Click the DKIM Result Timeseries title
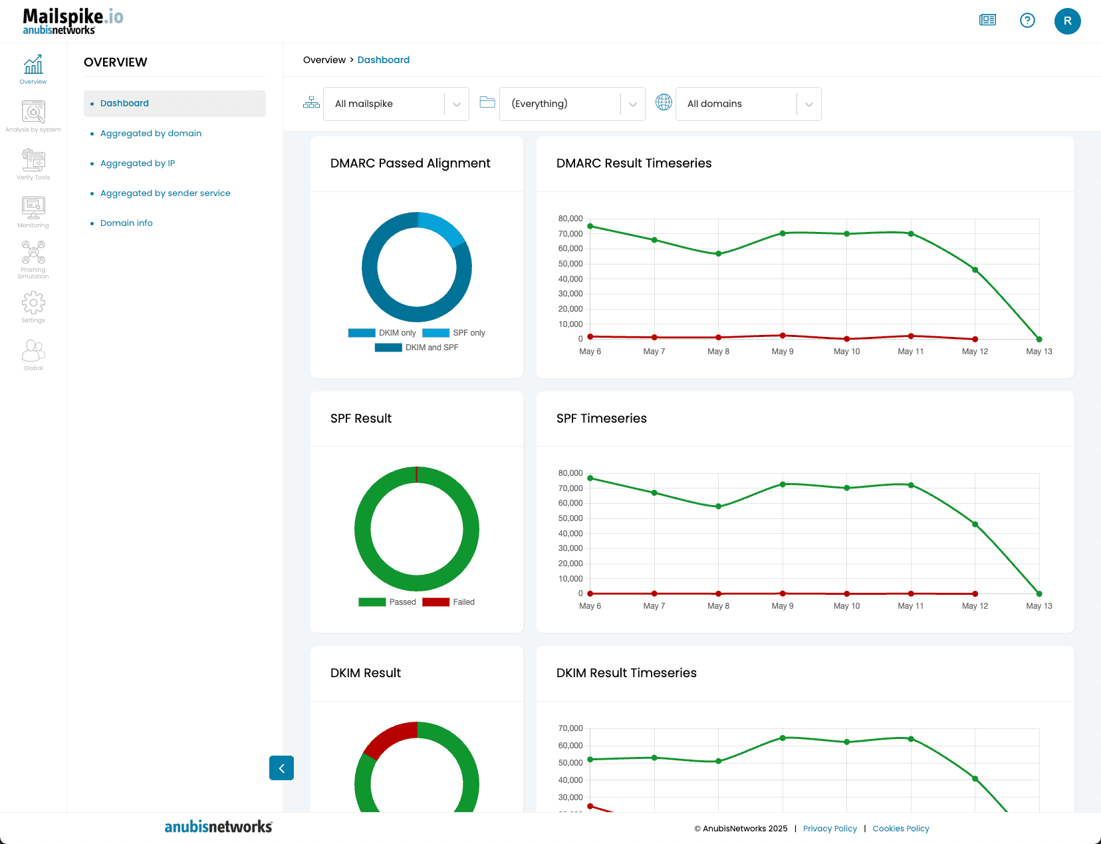This screenshot has width=1101, height=844. (626, 673)
